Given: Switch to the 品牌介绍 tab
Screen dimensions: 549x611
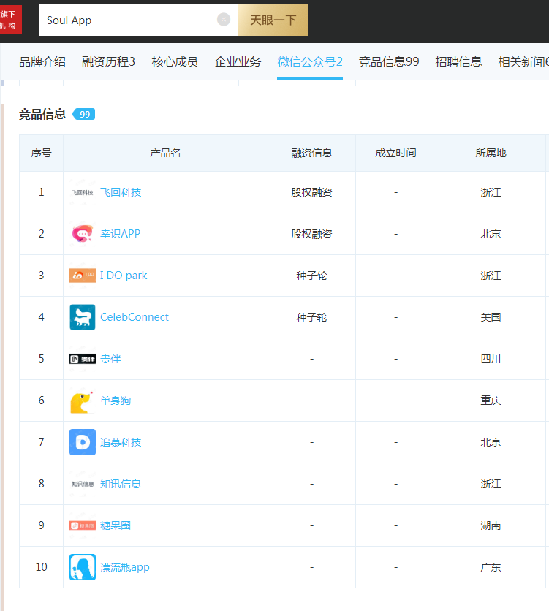Looking at the screenshot, I should click(42, 62).
